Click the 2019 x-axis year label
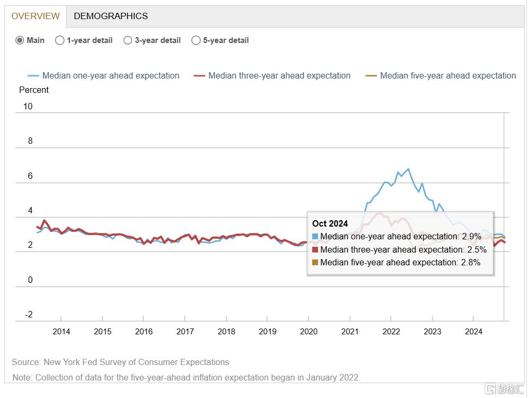528x398 pixels. point(267,332)
